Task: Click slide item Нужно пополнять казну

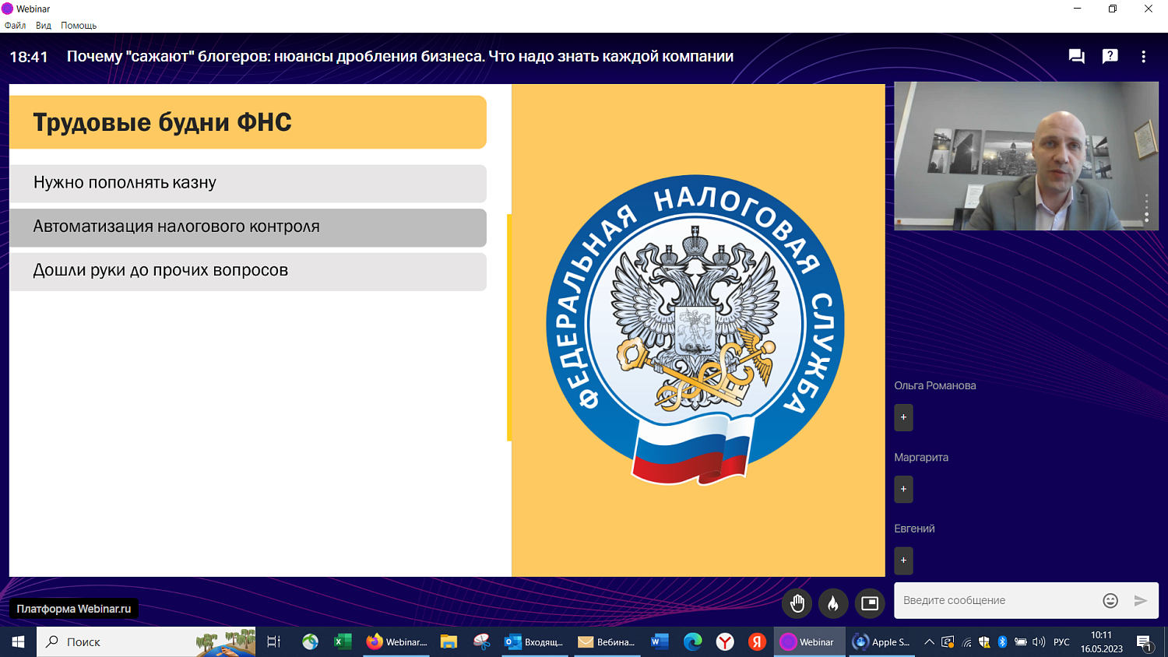Action: pyautogui.click(x=248, y=183)
